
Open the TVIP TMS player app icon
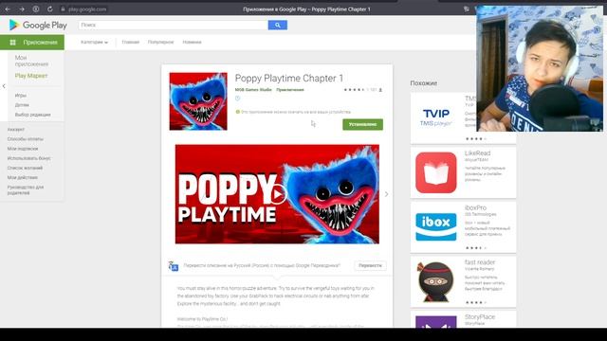436,117
